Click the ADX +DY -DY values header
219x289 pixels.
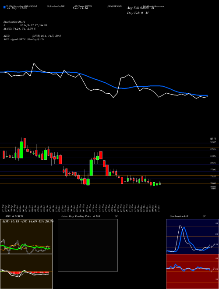point(27,222)
